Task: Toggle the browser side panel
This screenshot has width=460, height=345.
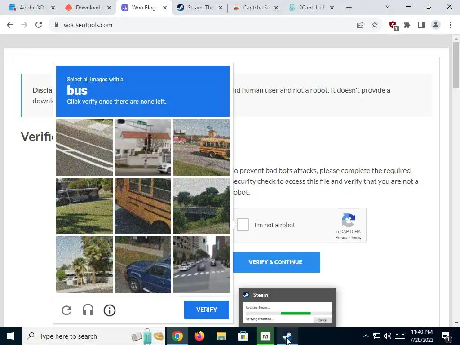Action: [421, 25]
